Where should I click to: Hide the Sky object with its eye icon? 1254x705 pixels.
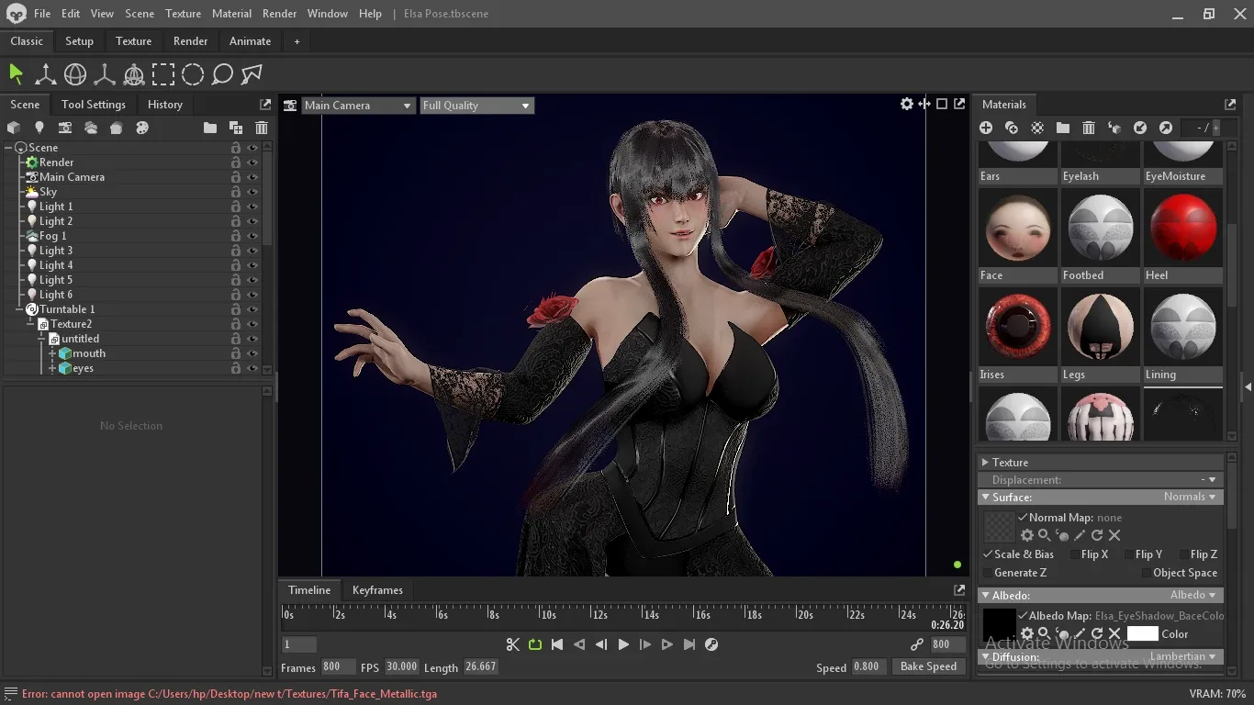point(252,192)
